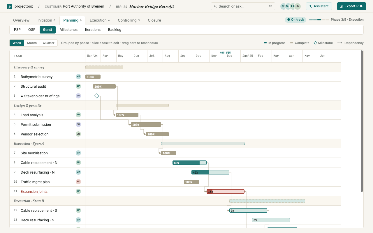Click the LP avatar on Cable replacement · S row

[78, 210]
